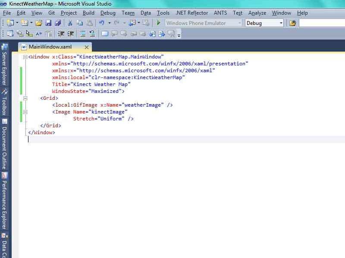Close the MainWindow.xaml tab
Viewport: 345px width, 258px height.
pos(87,47)
